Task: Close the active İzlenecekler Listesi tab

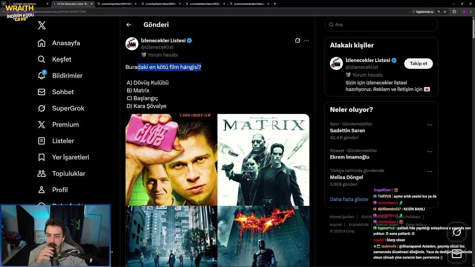Action: pyautogui.click(x=92, y=4)
